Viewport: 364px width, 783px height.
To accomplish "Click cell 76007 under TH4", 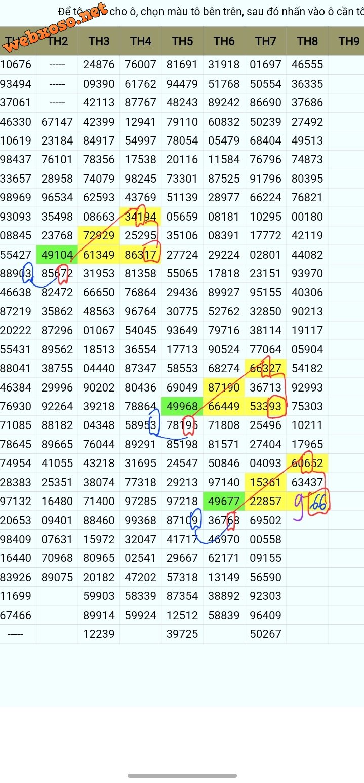I will click(141, 65).
